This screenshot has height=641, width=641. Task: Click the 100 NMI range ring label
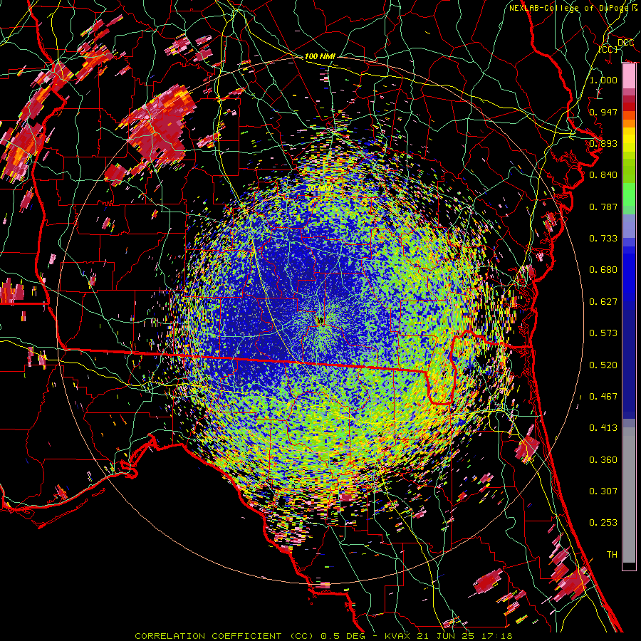click(x=320, y=56)
